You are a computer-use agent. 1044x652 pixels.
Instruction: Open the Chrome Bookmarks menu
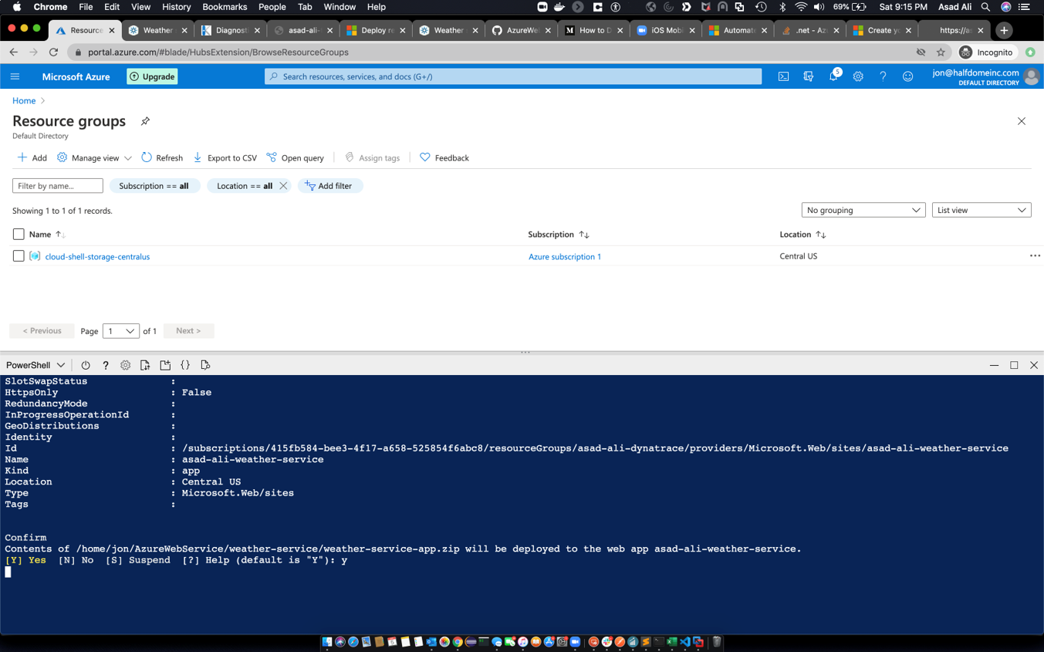[225, 7]
